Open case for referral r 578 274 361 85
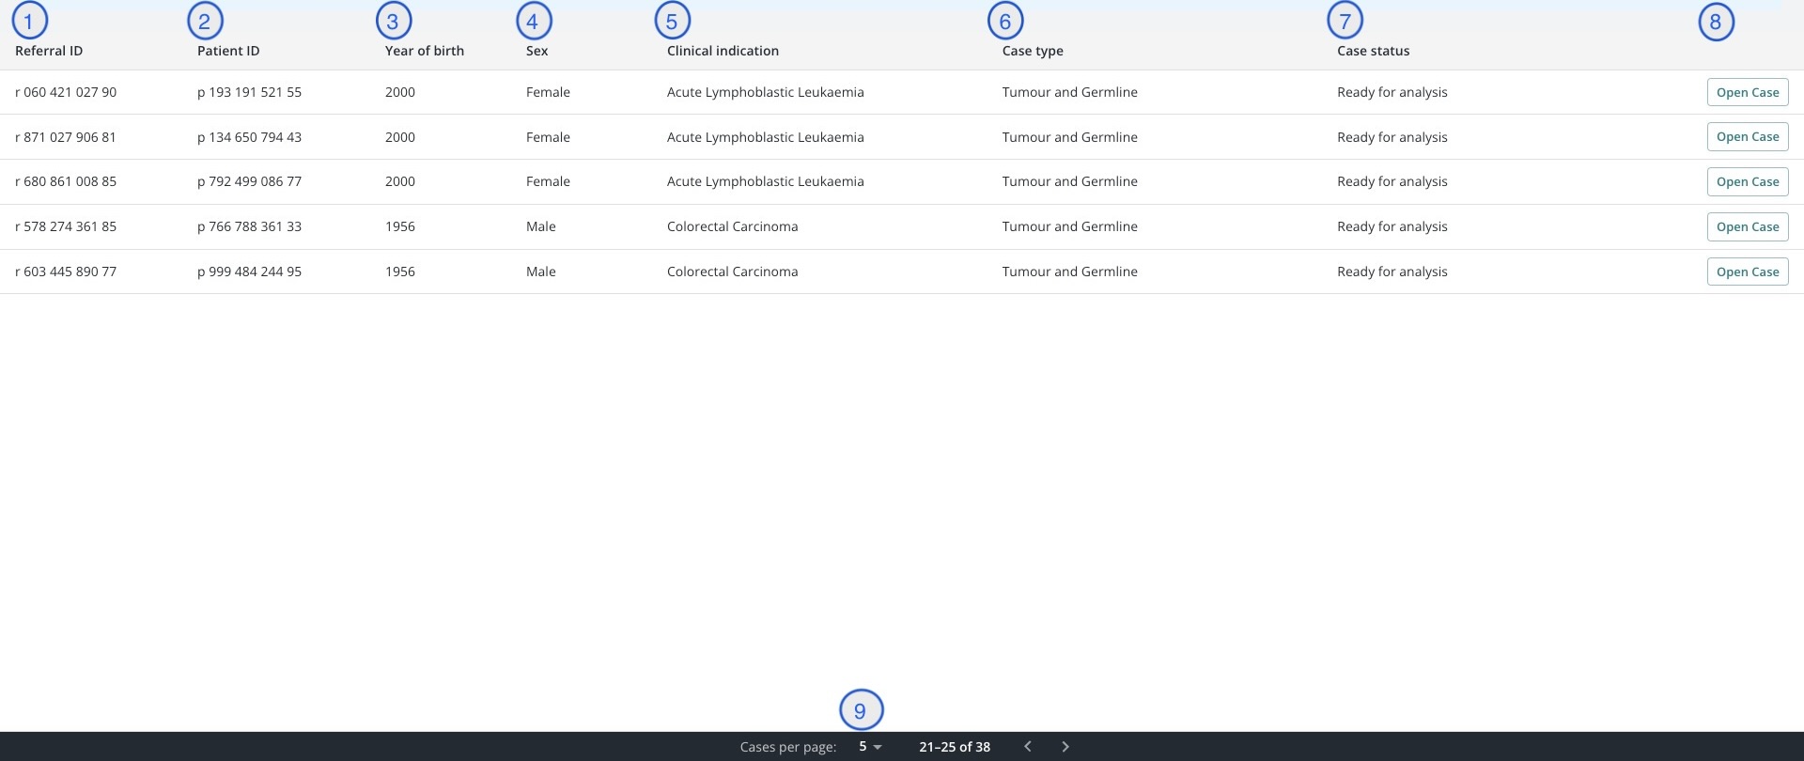 point(1747,226)
